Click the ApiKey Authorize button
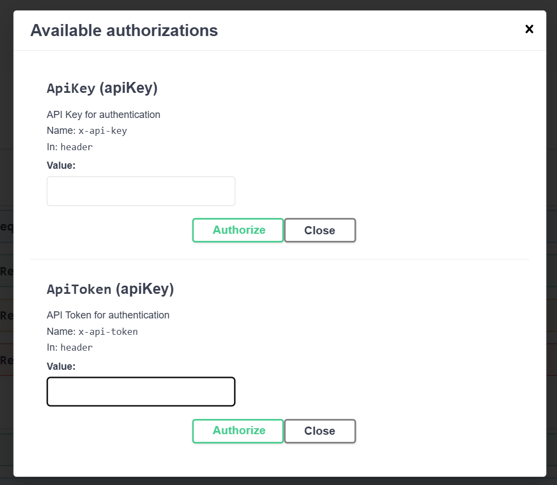557x485 pixels. point(237,230)
